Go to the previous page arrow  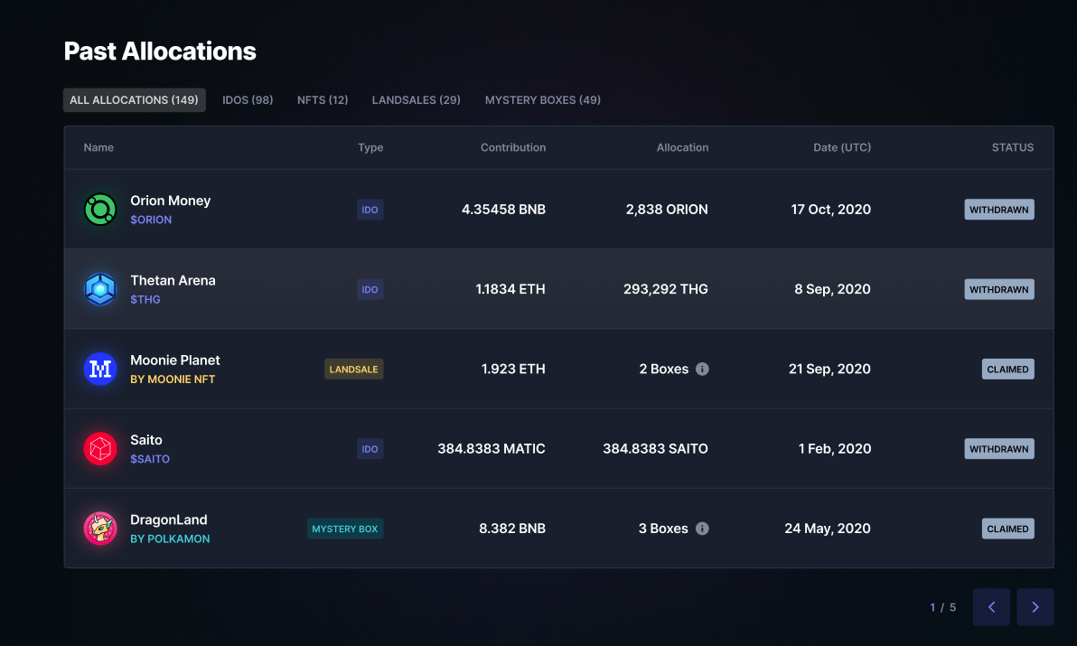pyautogui.click(x=991, y=607)
